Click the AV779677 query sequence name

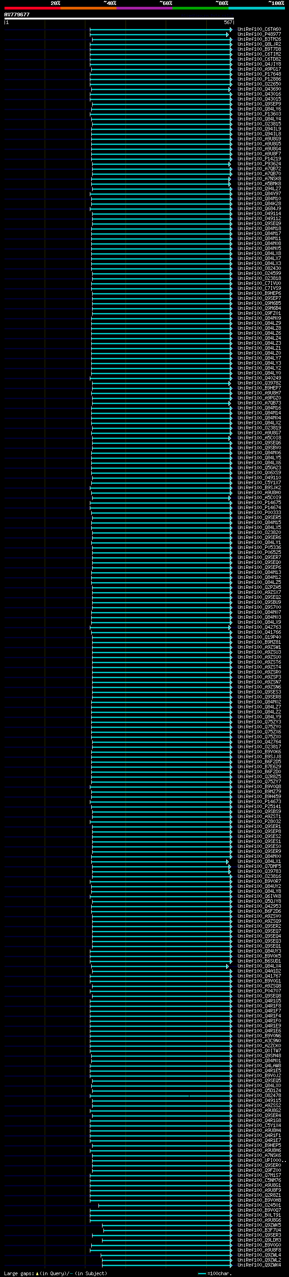tap(17, 14)
